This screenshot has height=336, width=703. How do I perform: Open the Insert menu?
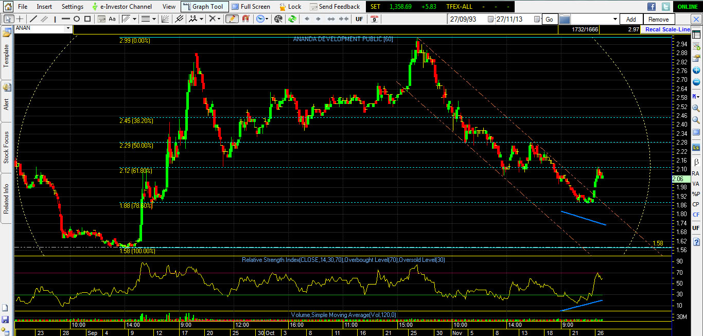pos(44,7)
